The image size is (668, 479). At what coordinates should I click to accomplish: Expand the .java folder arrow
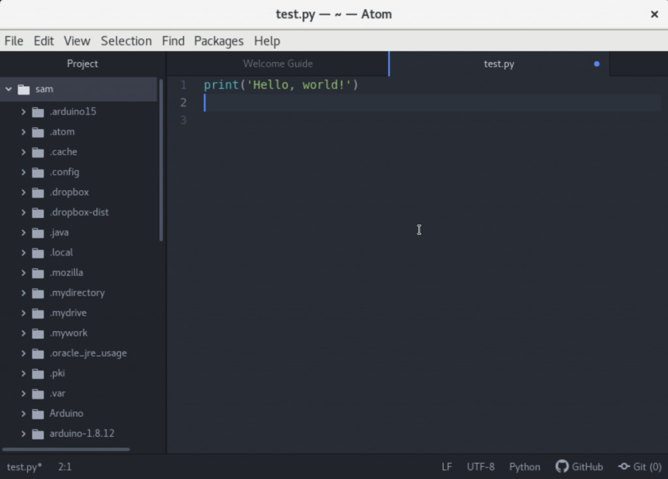23,233
